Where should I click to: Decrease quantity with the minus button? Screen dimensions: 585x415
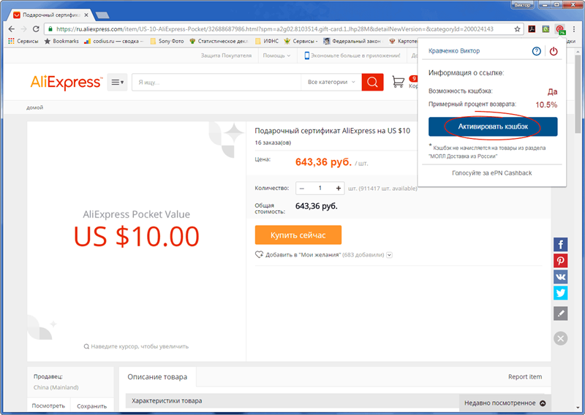coord(302,189)
